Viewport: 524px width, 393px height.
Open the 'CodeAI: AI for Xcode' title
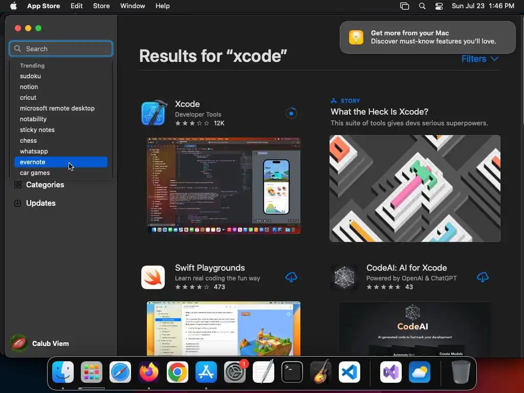(x=406, y=268)
